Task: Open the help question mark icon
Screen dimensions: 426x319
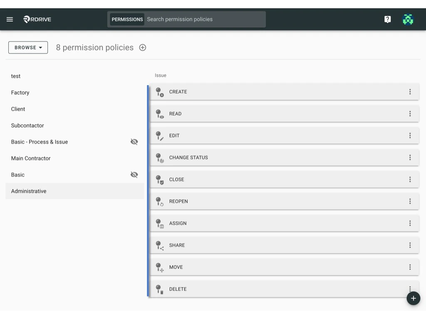Action: tap(387, 19)
